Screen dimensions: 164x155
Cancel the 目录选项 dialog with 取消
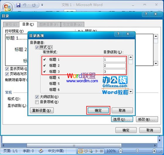click(122, 110)
